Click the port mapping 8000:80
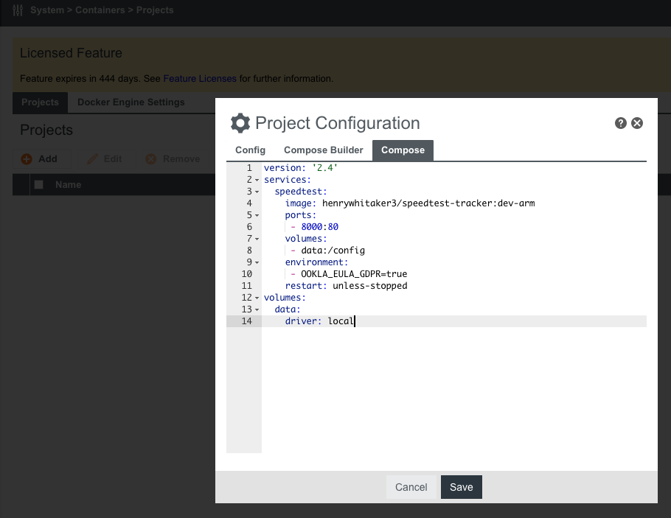 (320, 227)
